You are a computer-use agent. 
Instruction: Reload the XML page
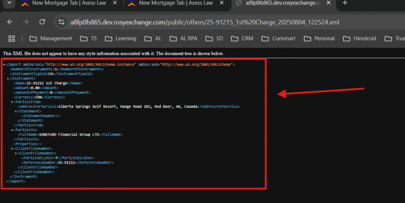[40, 22]
